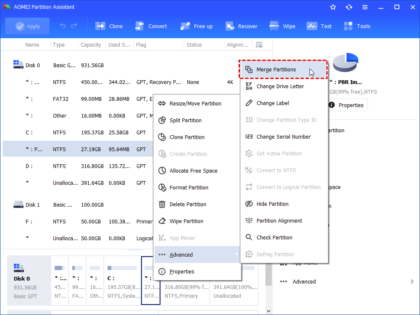Sort by the Type column header

(x=59, y=45)
